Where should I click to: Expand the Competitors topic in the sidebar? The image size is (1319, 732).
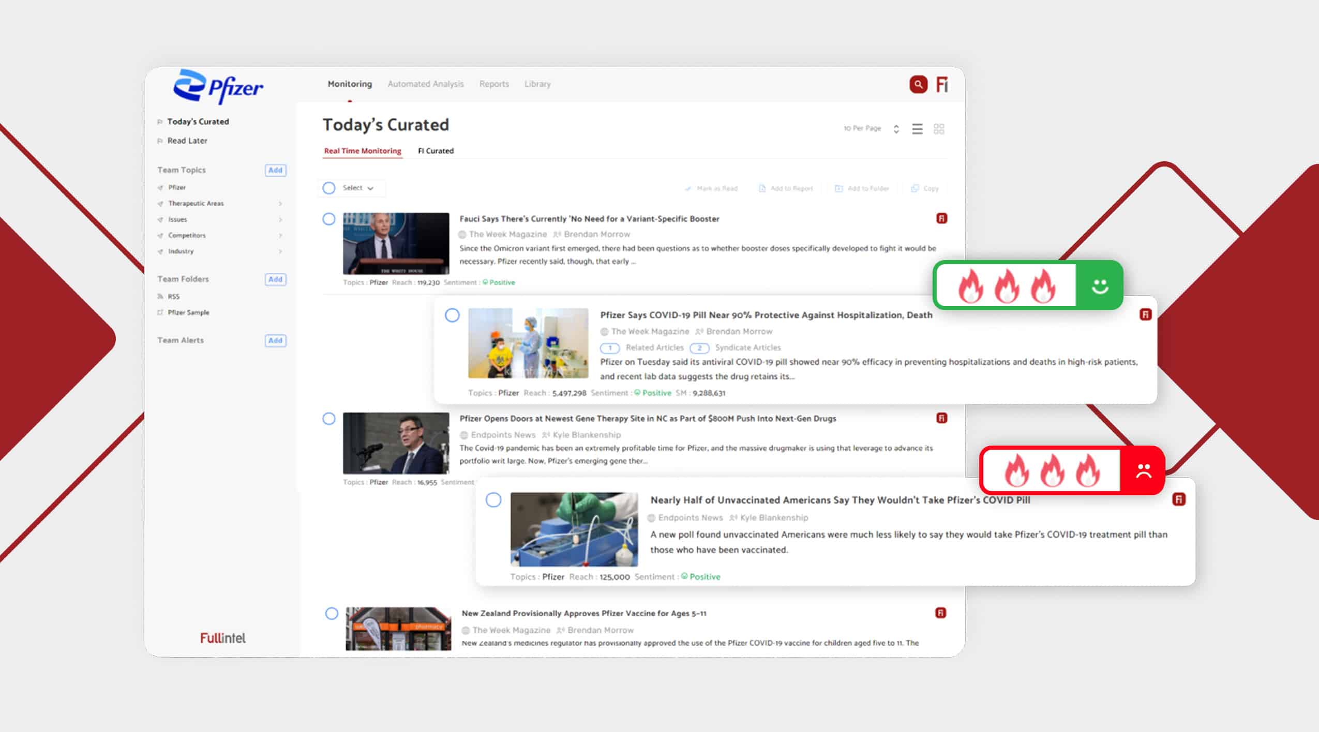[x=281, y=235]
